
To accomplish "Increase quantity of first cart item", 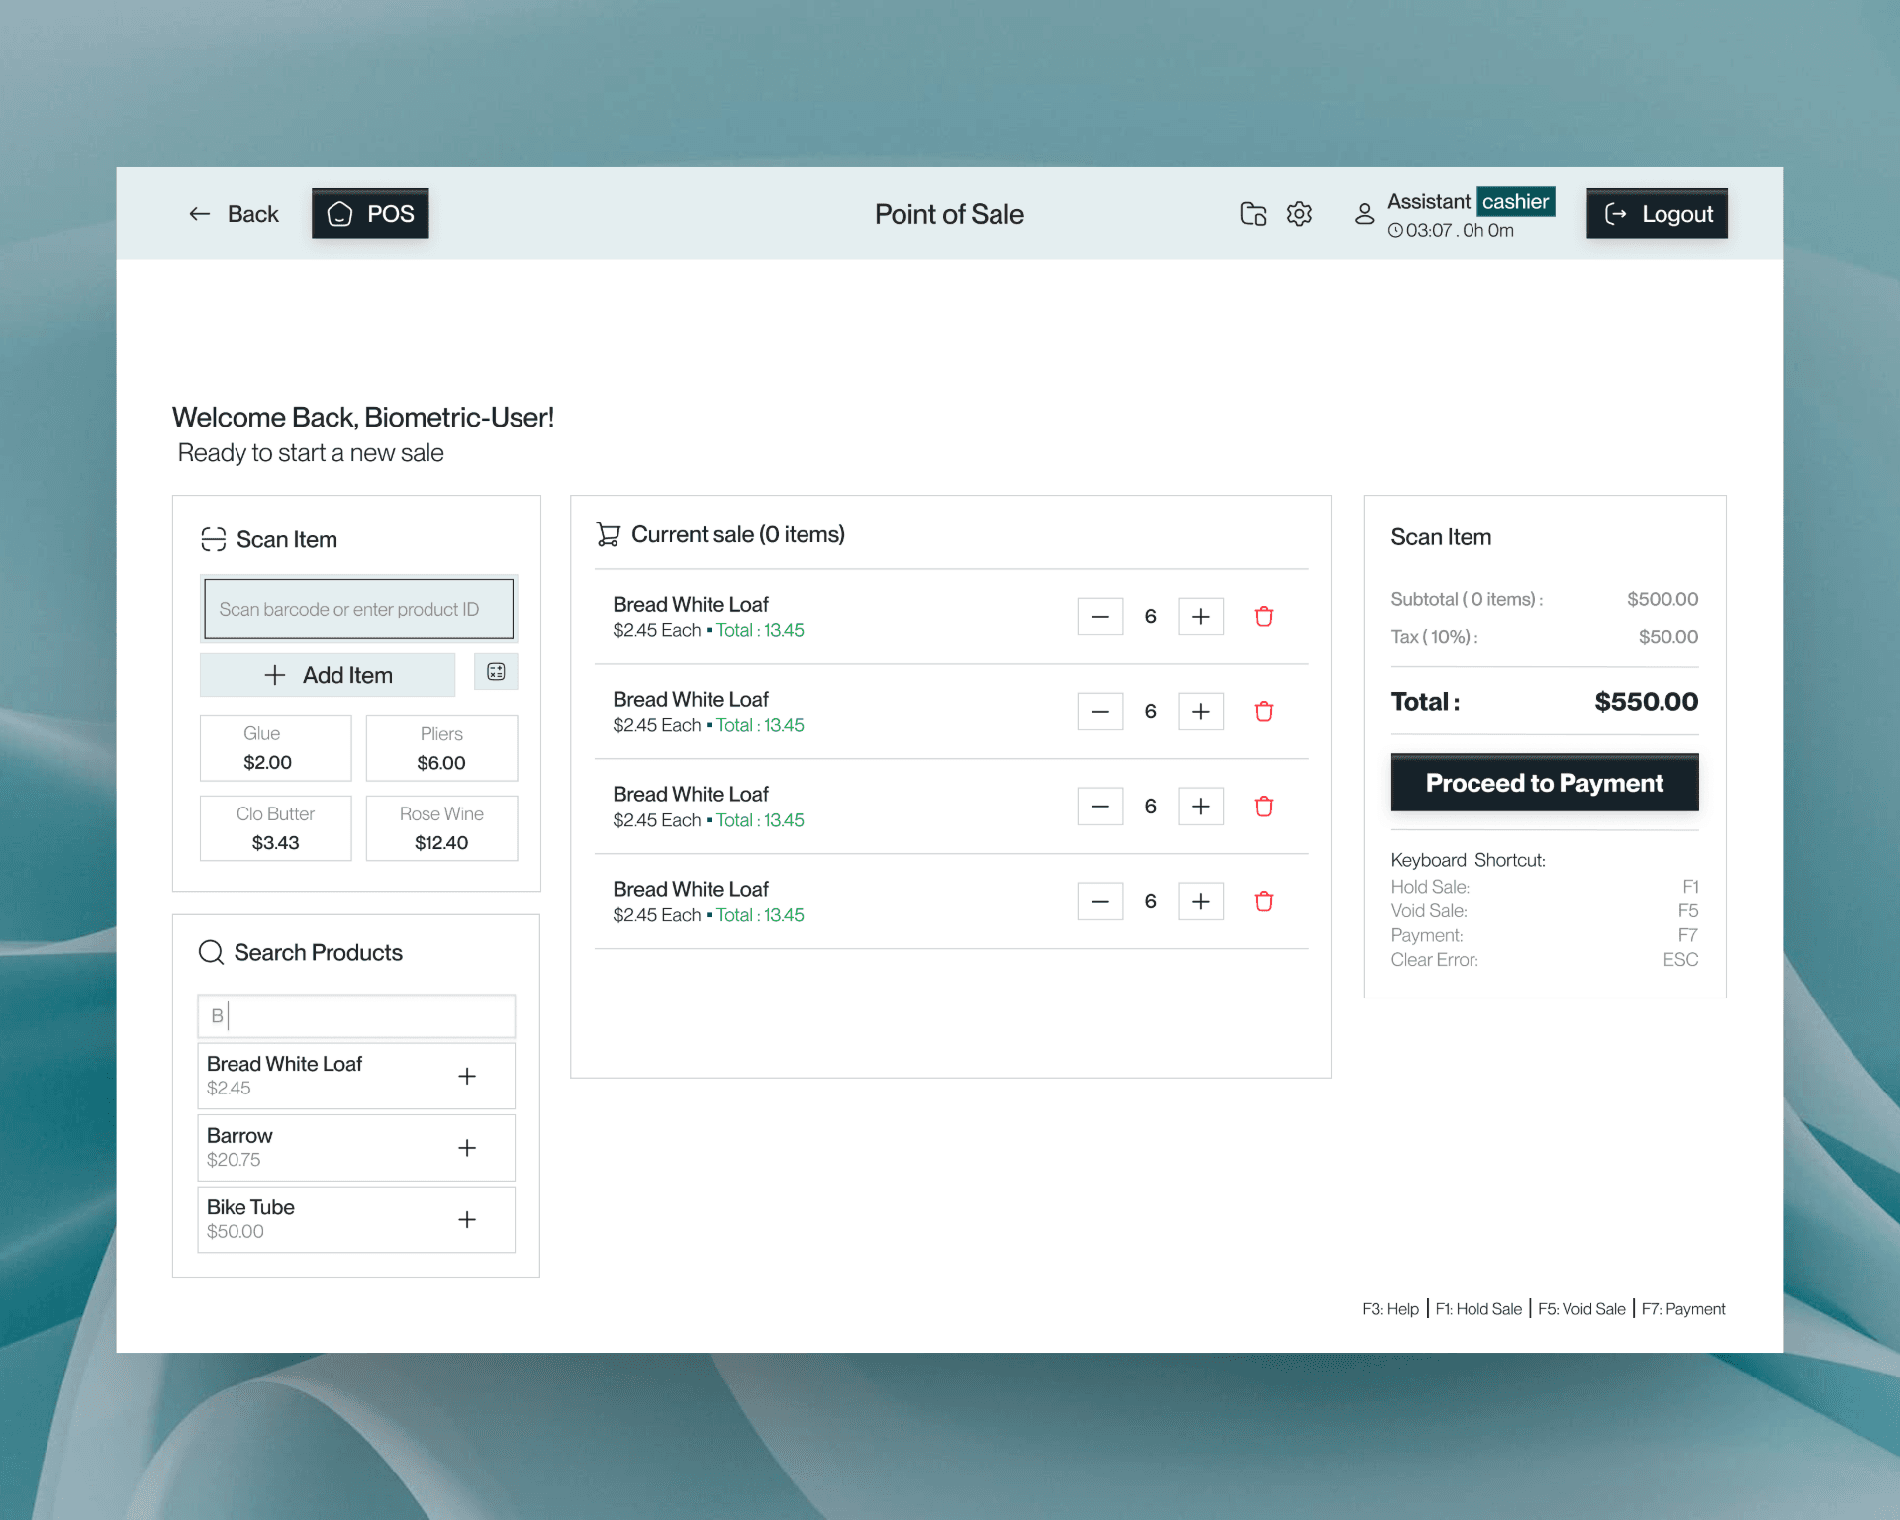I will click(x=1200, y=617).
